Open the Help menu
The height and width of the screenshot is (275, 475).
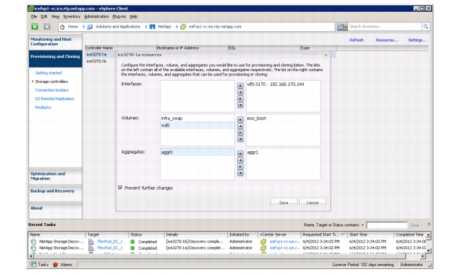pos(134,16)
